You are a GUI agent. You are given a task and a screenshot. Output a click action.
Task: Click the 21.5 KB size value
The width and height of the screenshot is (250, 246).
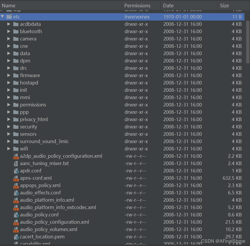point(234,222)
